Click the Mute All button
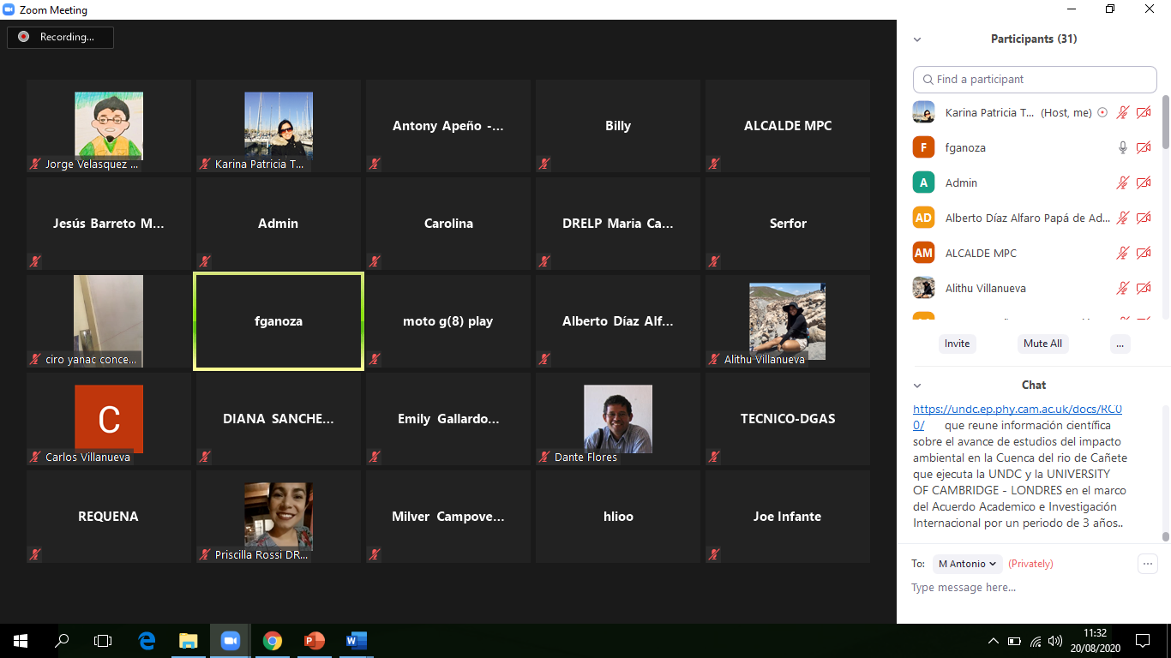This screenshot has height=658, width=1171. 1042,344
